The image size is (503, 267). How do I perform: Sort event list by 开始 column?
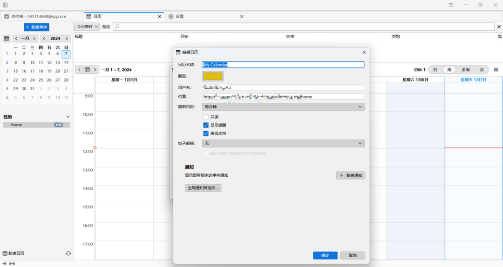232,37
